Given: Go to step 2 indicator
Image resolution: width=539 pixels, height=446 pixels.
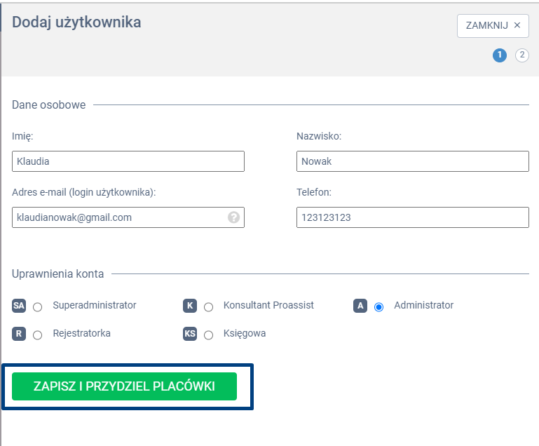Looking at the screenshot, I should (x=522, y=55).
